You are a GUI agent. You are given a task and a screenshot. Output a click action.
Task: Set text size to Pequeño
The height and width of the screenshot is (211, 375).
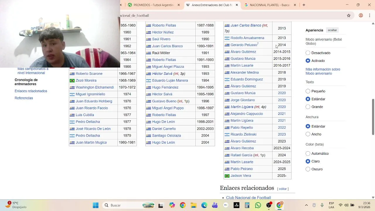point(308,91)
